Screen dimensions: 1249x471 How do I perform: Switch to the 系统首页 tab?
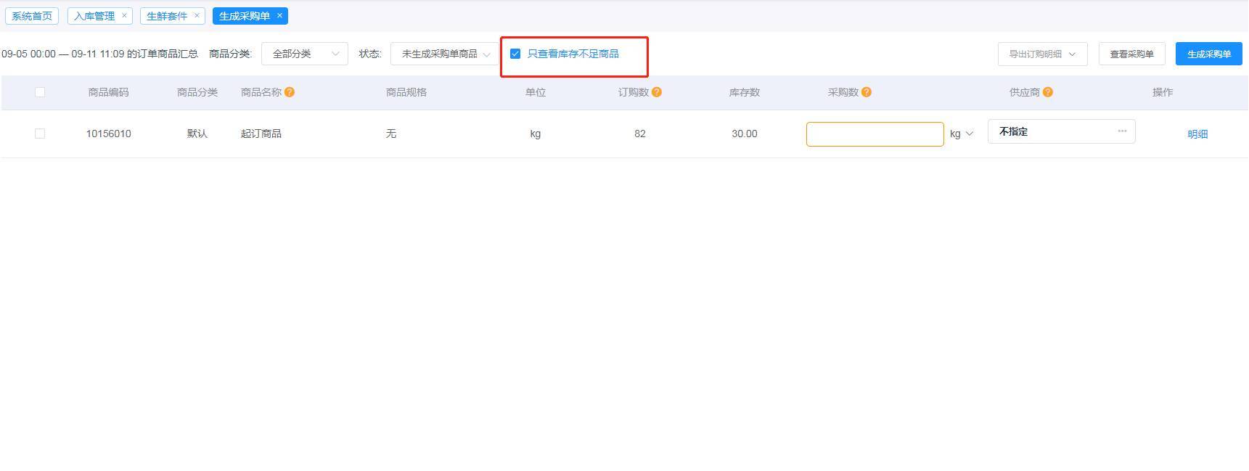[x=32, y=15]
